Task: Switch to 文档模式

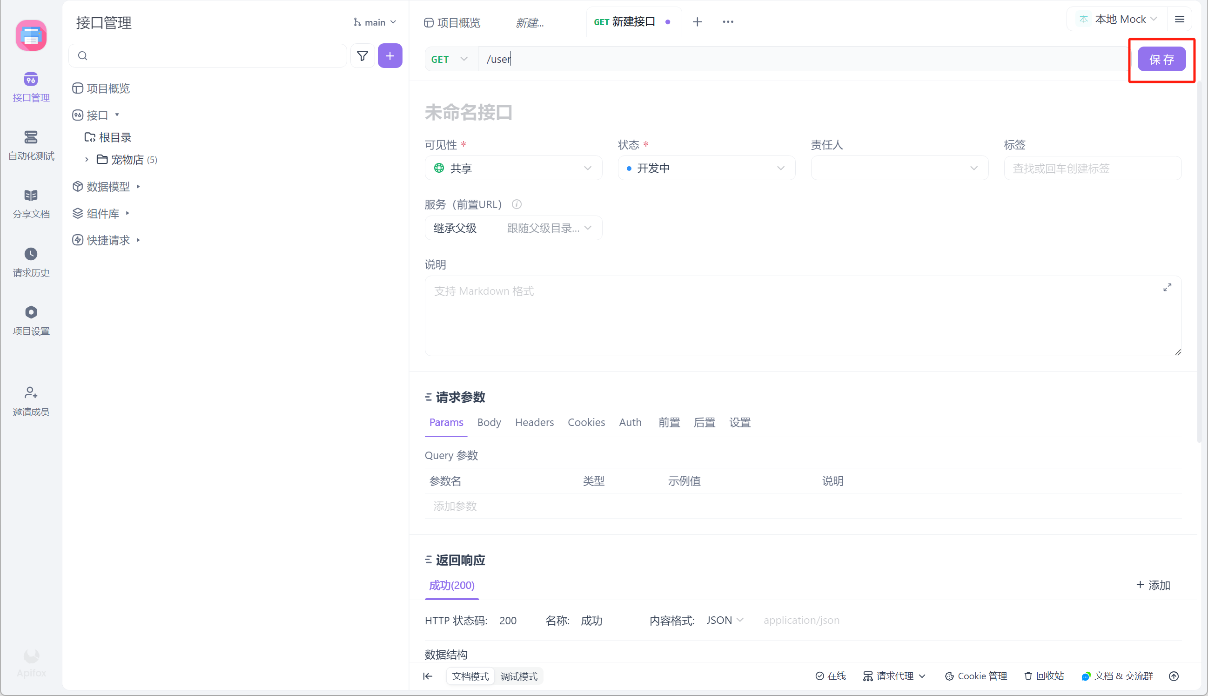Action: pyautogui.click(x=470, y=676)
